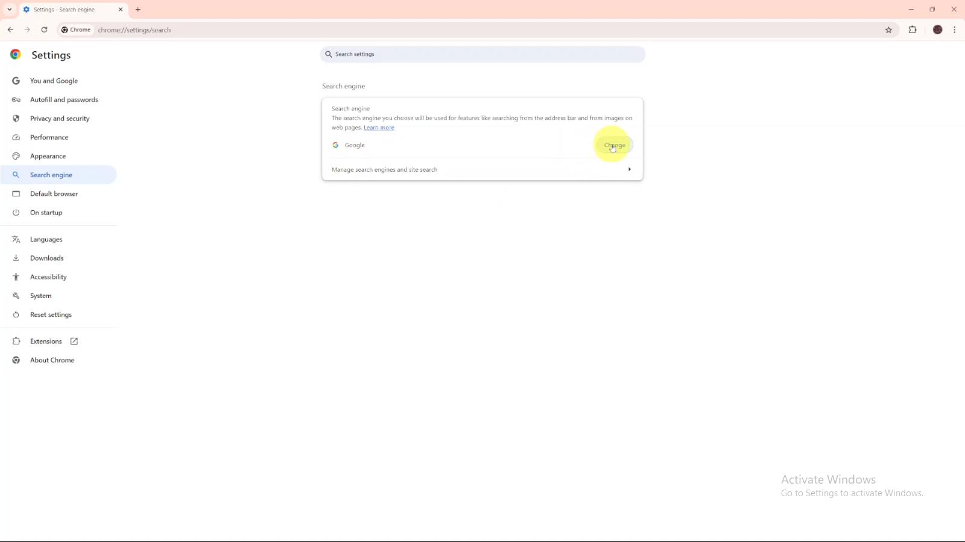Open the profile avatar menu

click(937, 30)
